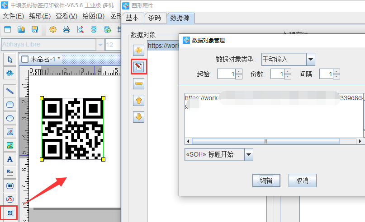The width and height of the screenshot is (365, 222).
Task: Select the rounded rectangle tool
Action: (x=10, y=105)
